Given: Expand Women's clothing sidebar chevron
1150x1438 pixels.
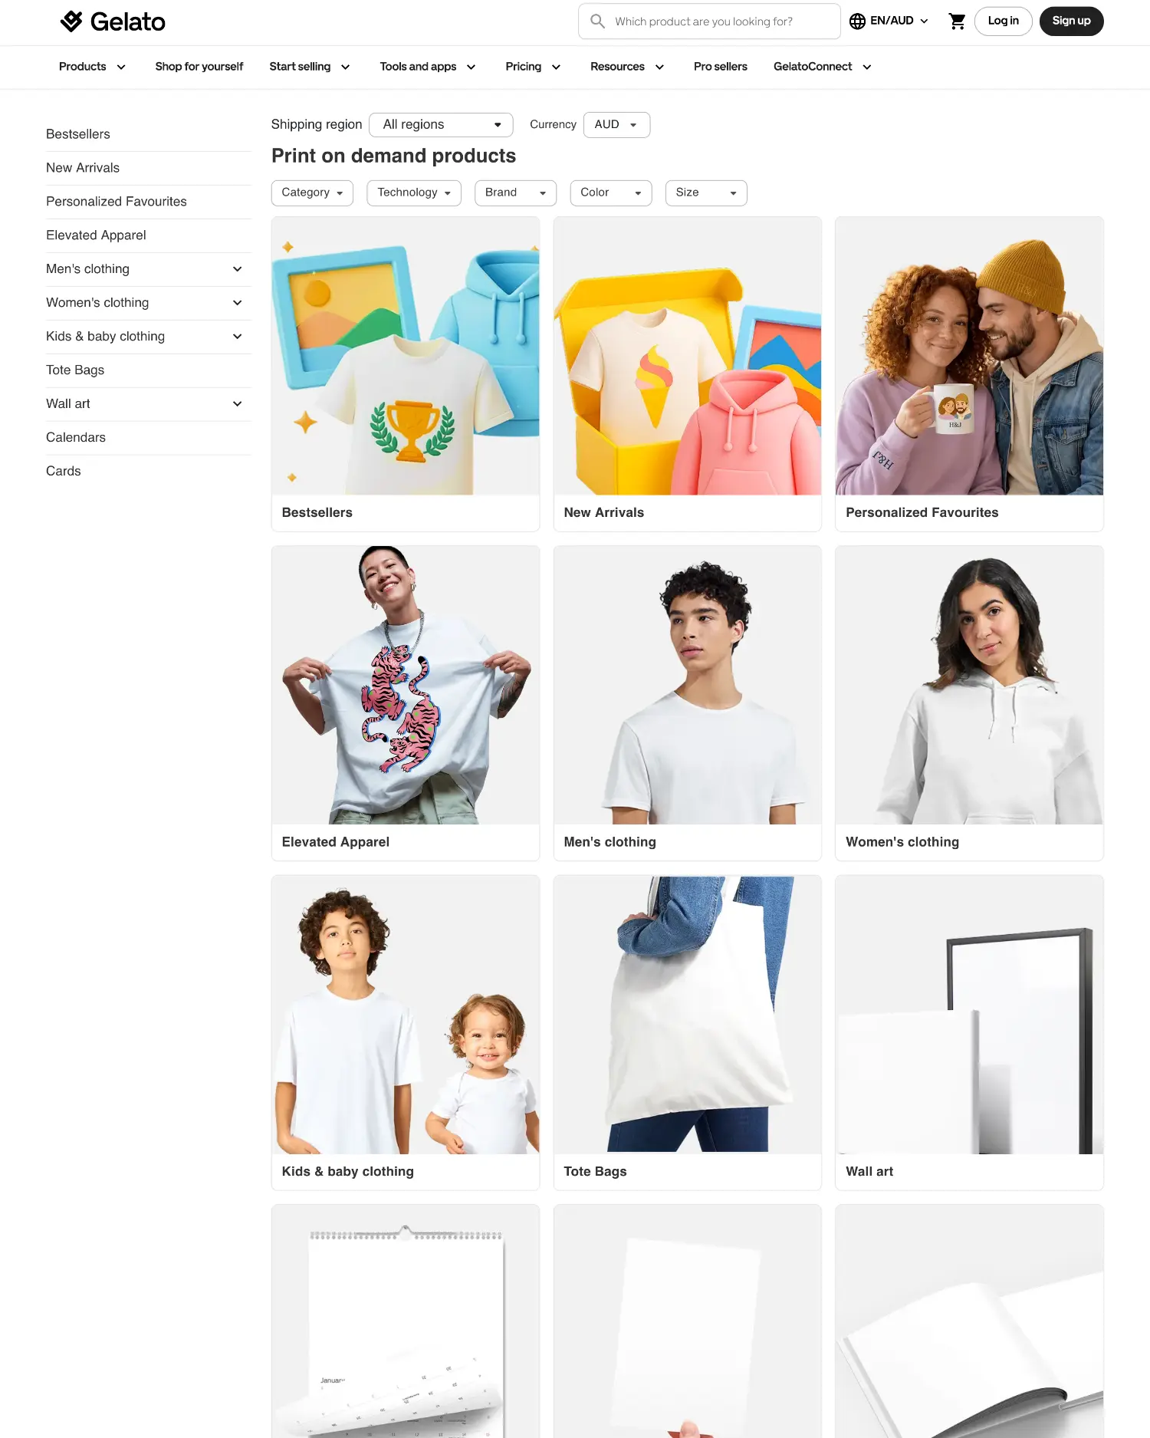Looking at the screenshot, I should (x=238, y=303).
